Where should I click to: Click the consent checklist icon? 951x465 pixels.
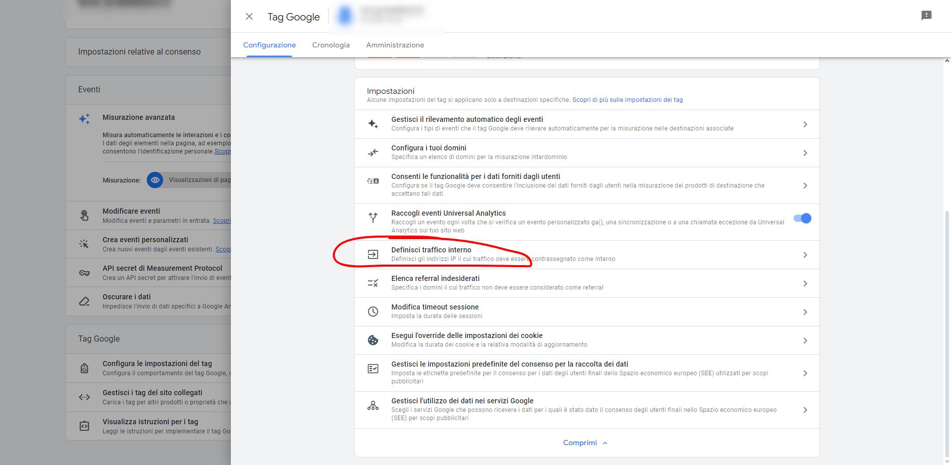(x=373, y=369)
